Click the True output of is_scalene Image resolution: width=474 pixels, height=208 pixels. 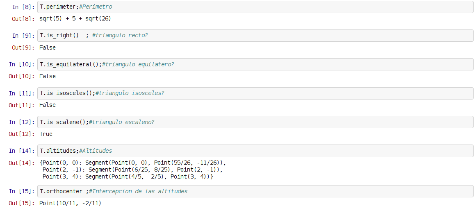[46, 134]
